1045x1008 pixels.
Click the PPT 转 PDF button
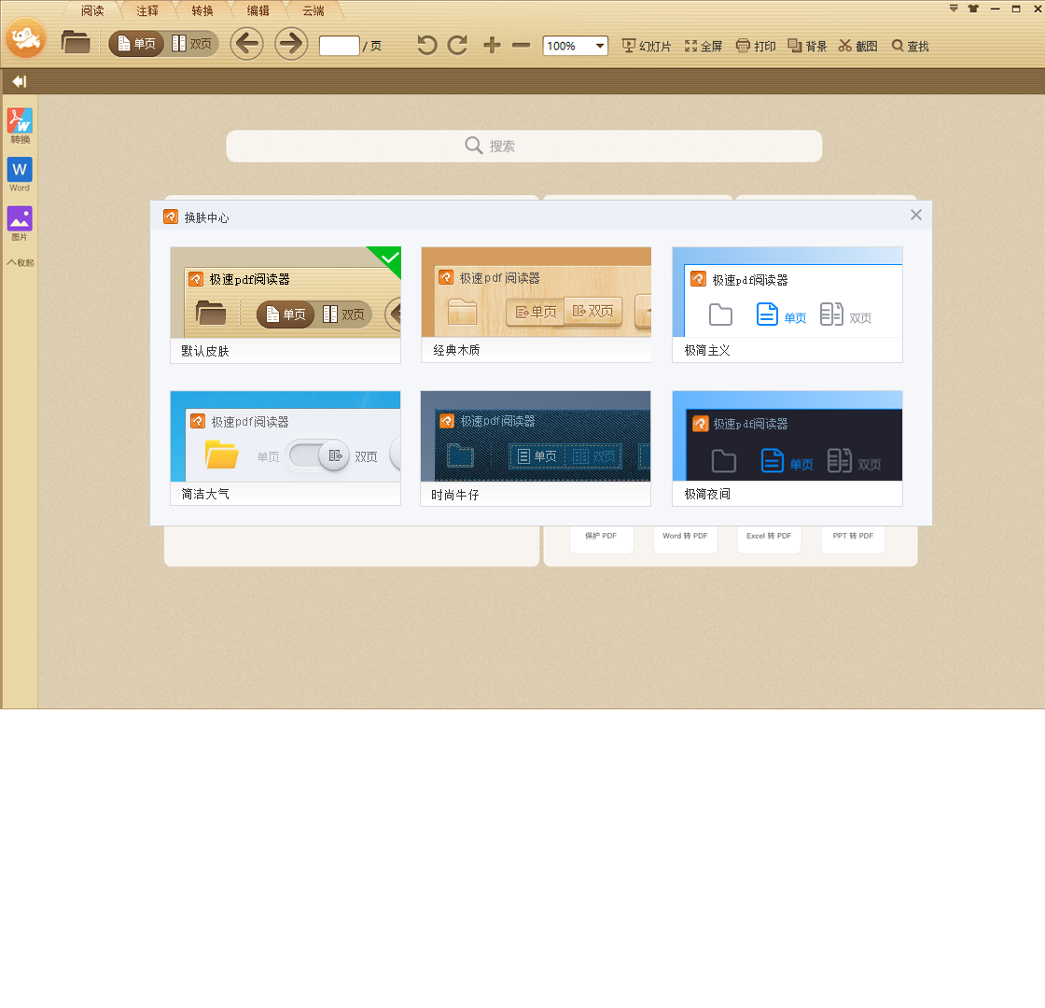coord(853,539)
